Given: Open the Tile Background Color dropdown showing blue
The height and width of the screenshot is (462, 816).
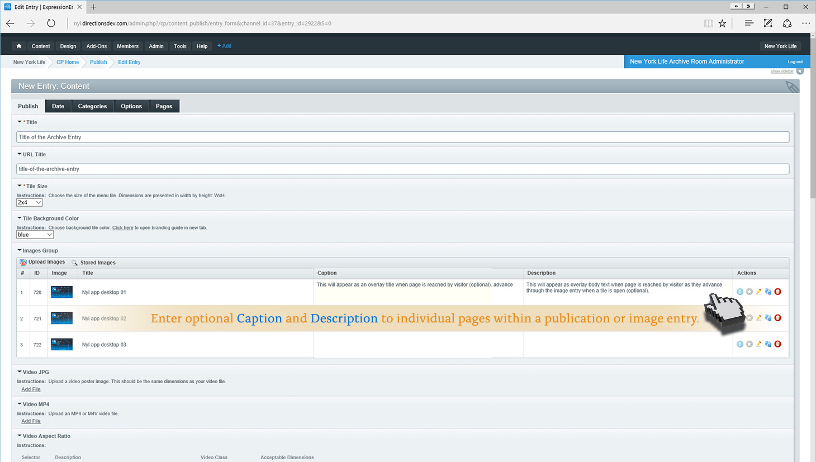Looking at the screenshot, I should 35,235.
